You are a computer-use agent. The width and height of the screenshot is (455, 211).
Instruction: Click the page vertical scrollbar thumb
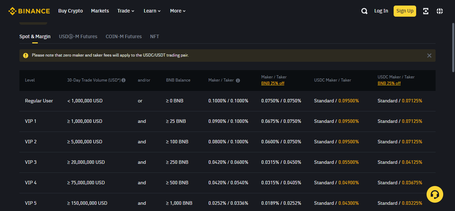point(453,47)
